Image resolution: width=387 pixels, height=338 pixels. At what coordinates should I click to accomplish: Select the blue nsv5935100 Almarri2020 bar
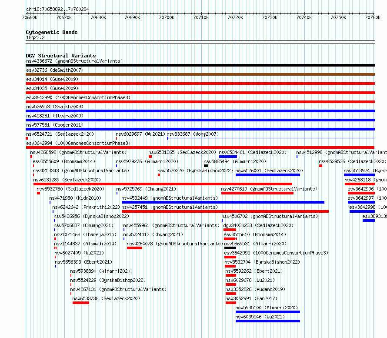pos(268,312)
